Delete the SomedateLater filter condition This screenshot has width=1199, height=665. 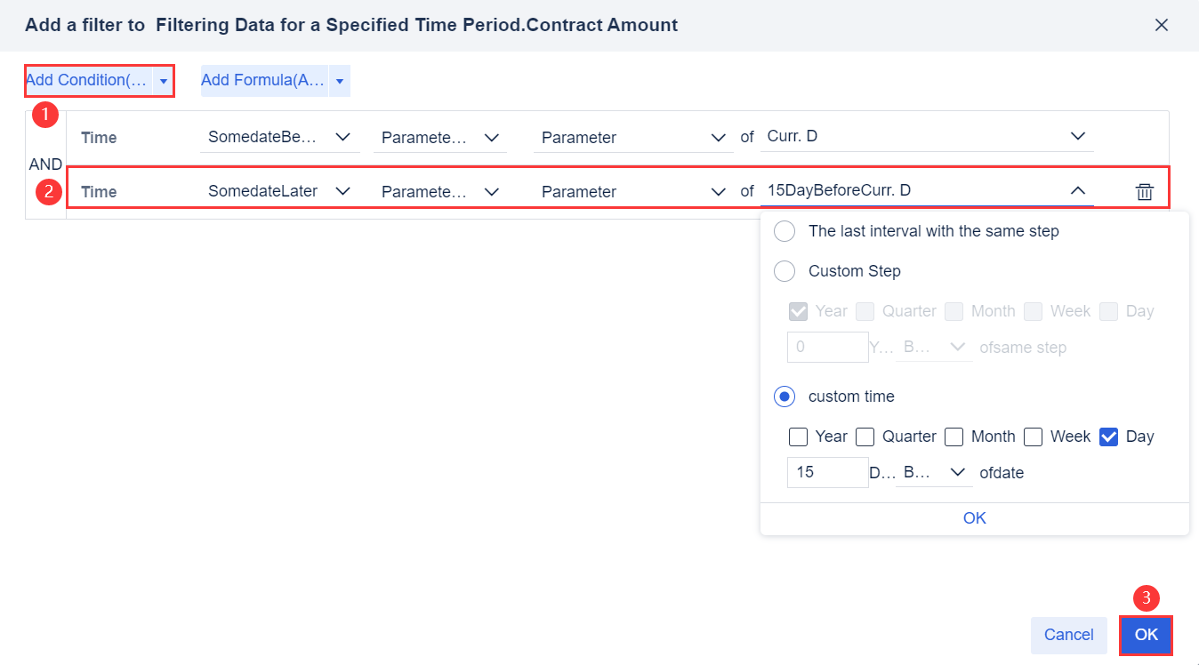1145,190
